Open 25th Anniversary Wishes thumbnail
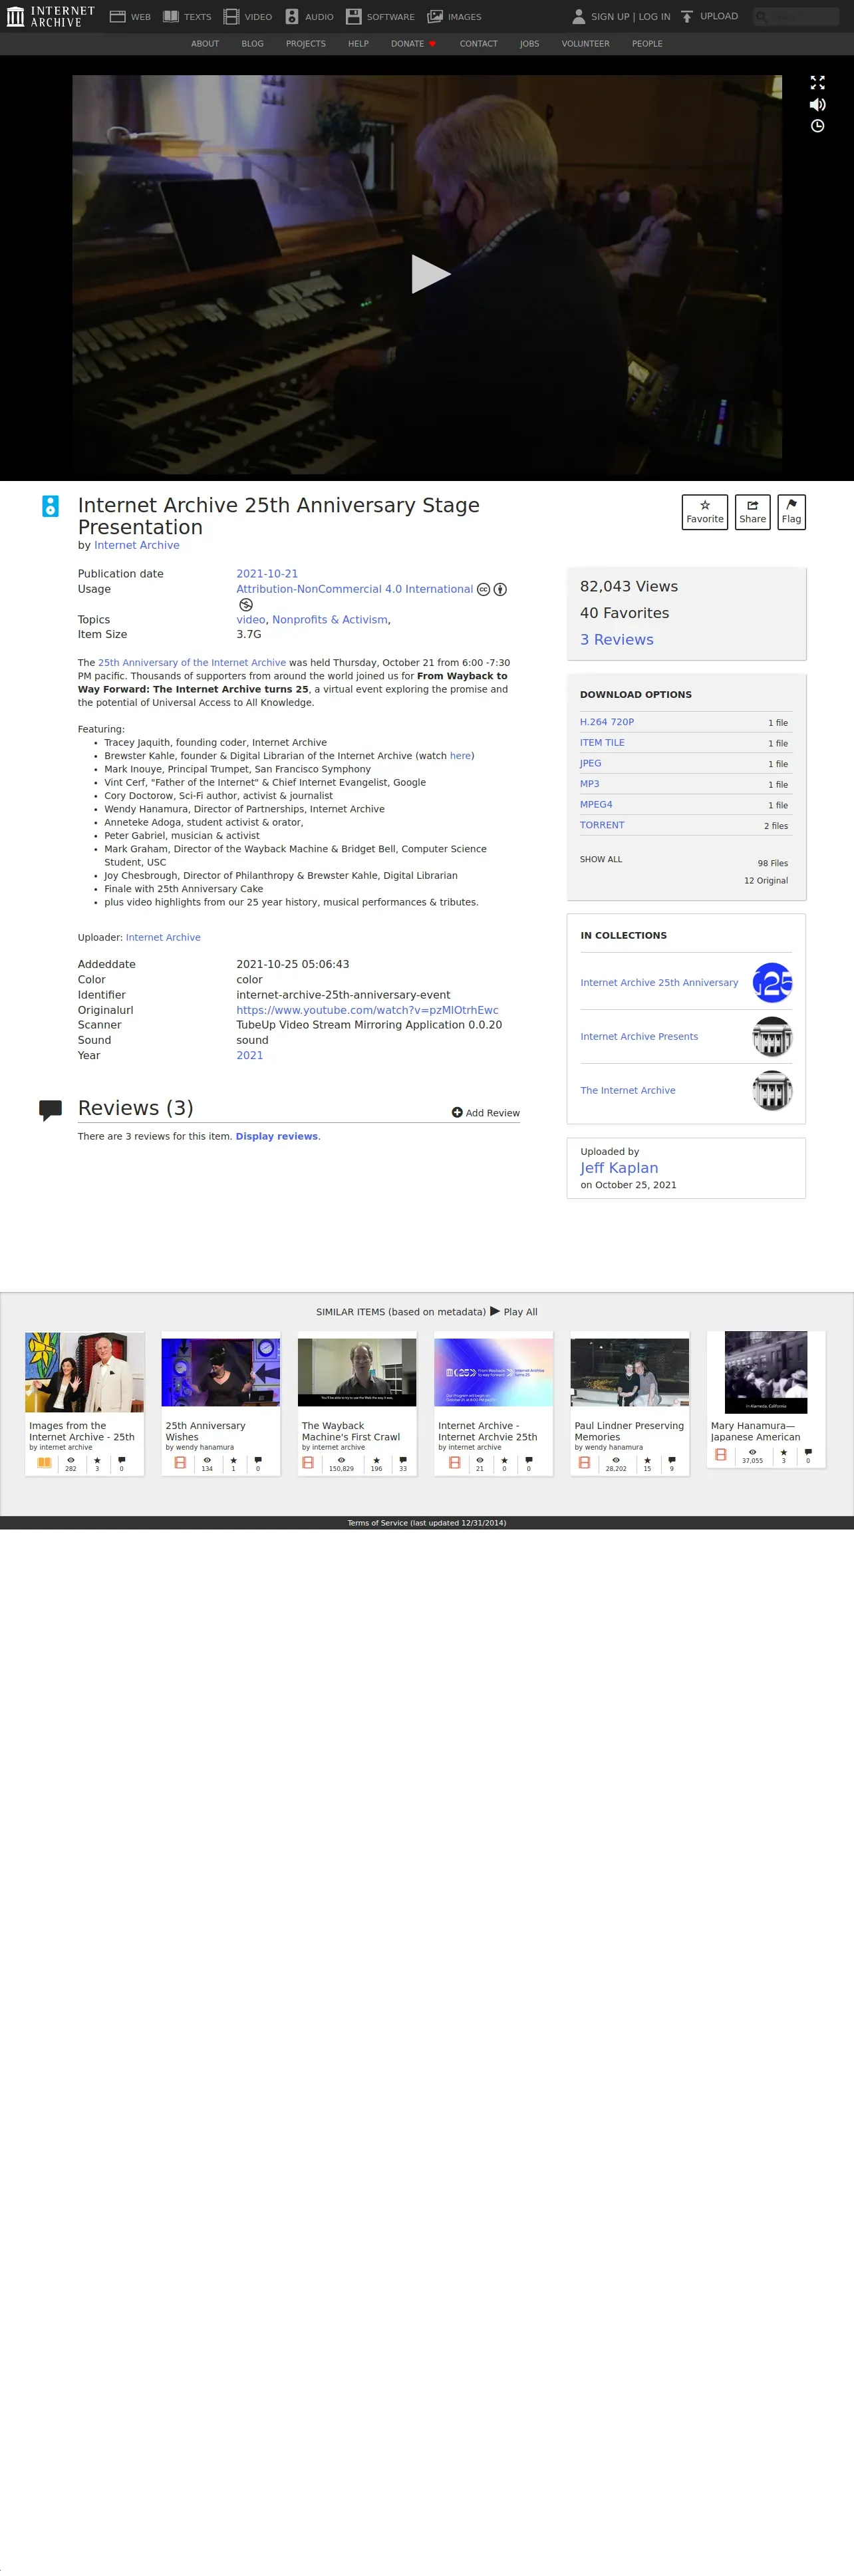Viewport: 854px width, 2576px height. pos(220,1372)
